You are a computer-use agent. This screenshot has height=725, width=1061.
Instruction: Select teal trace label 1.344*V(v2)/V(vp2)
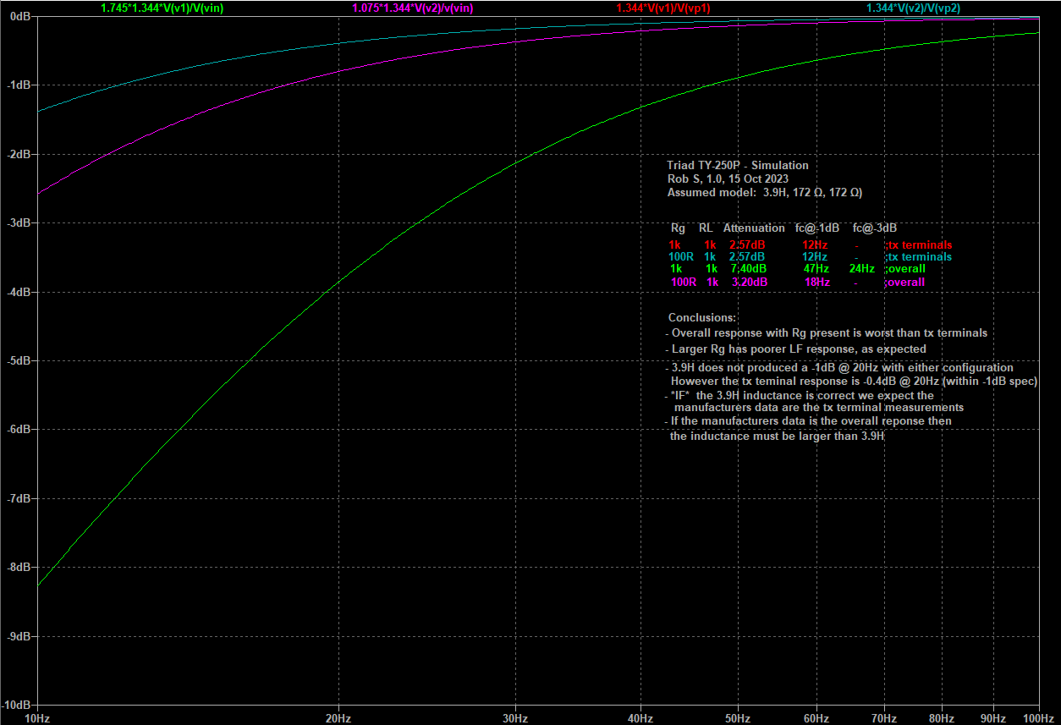click(913, 8)
